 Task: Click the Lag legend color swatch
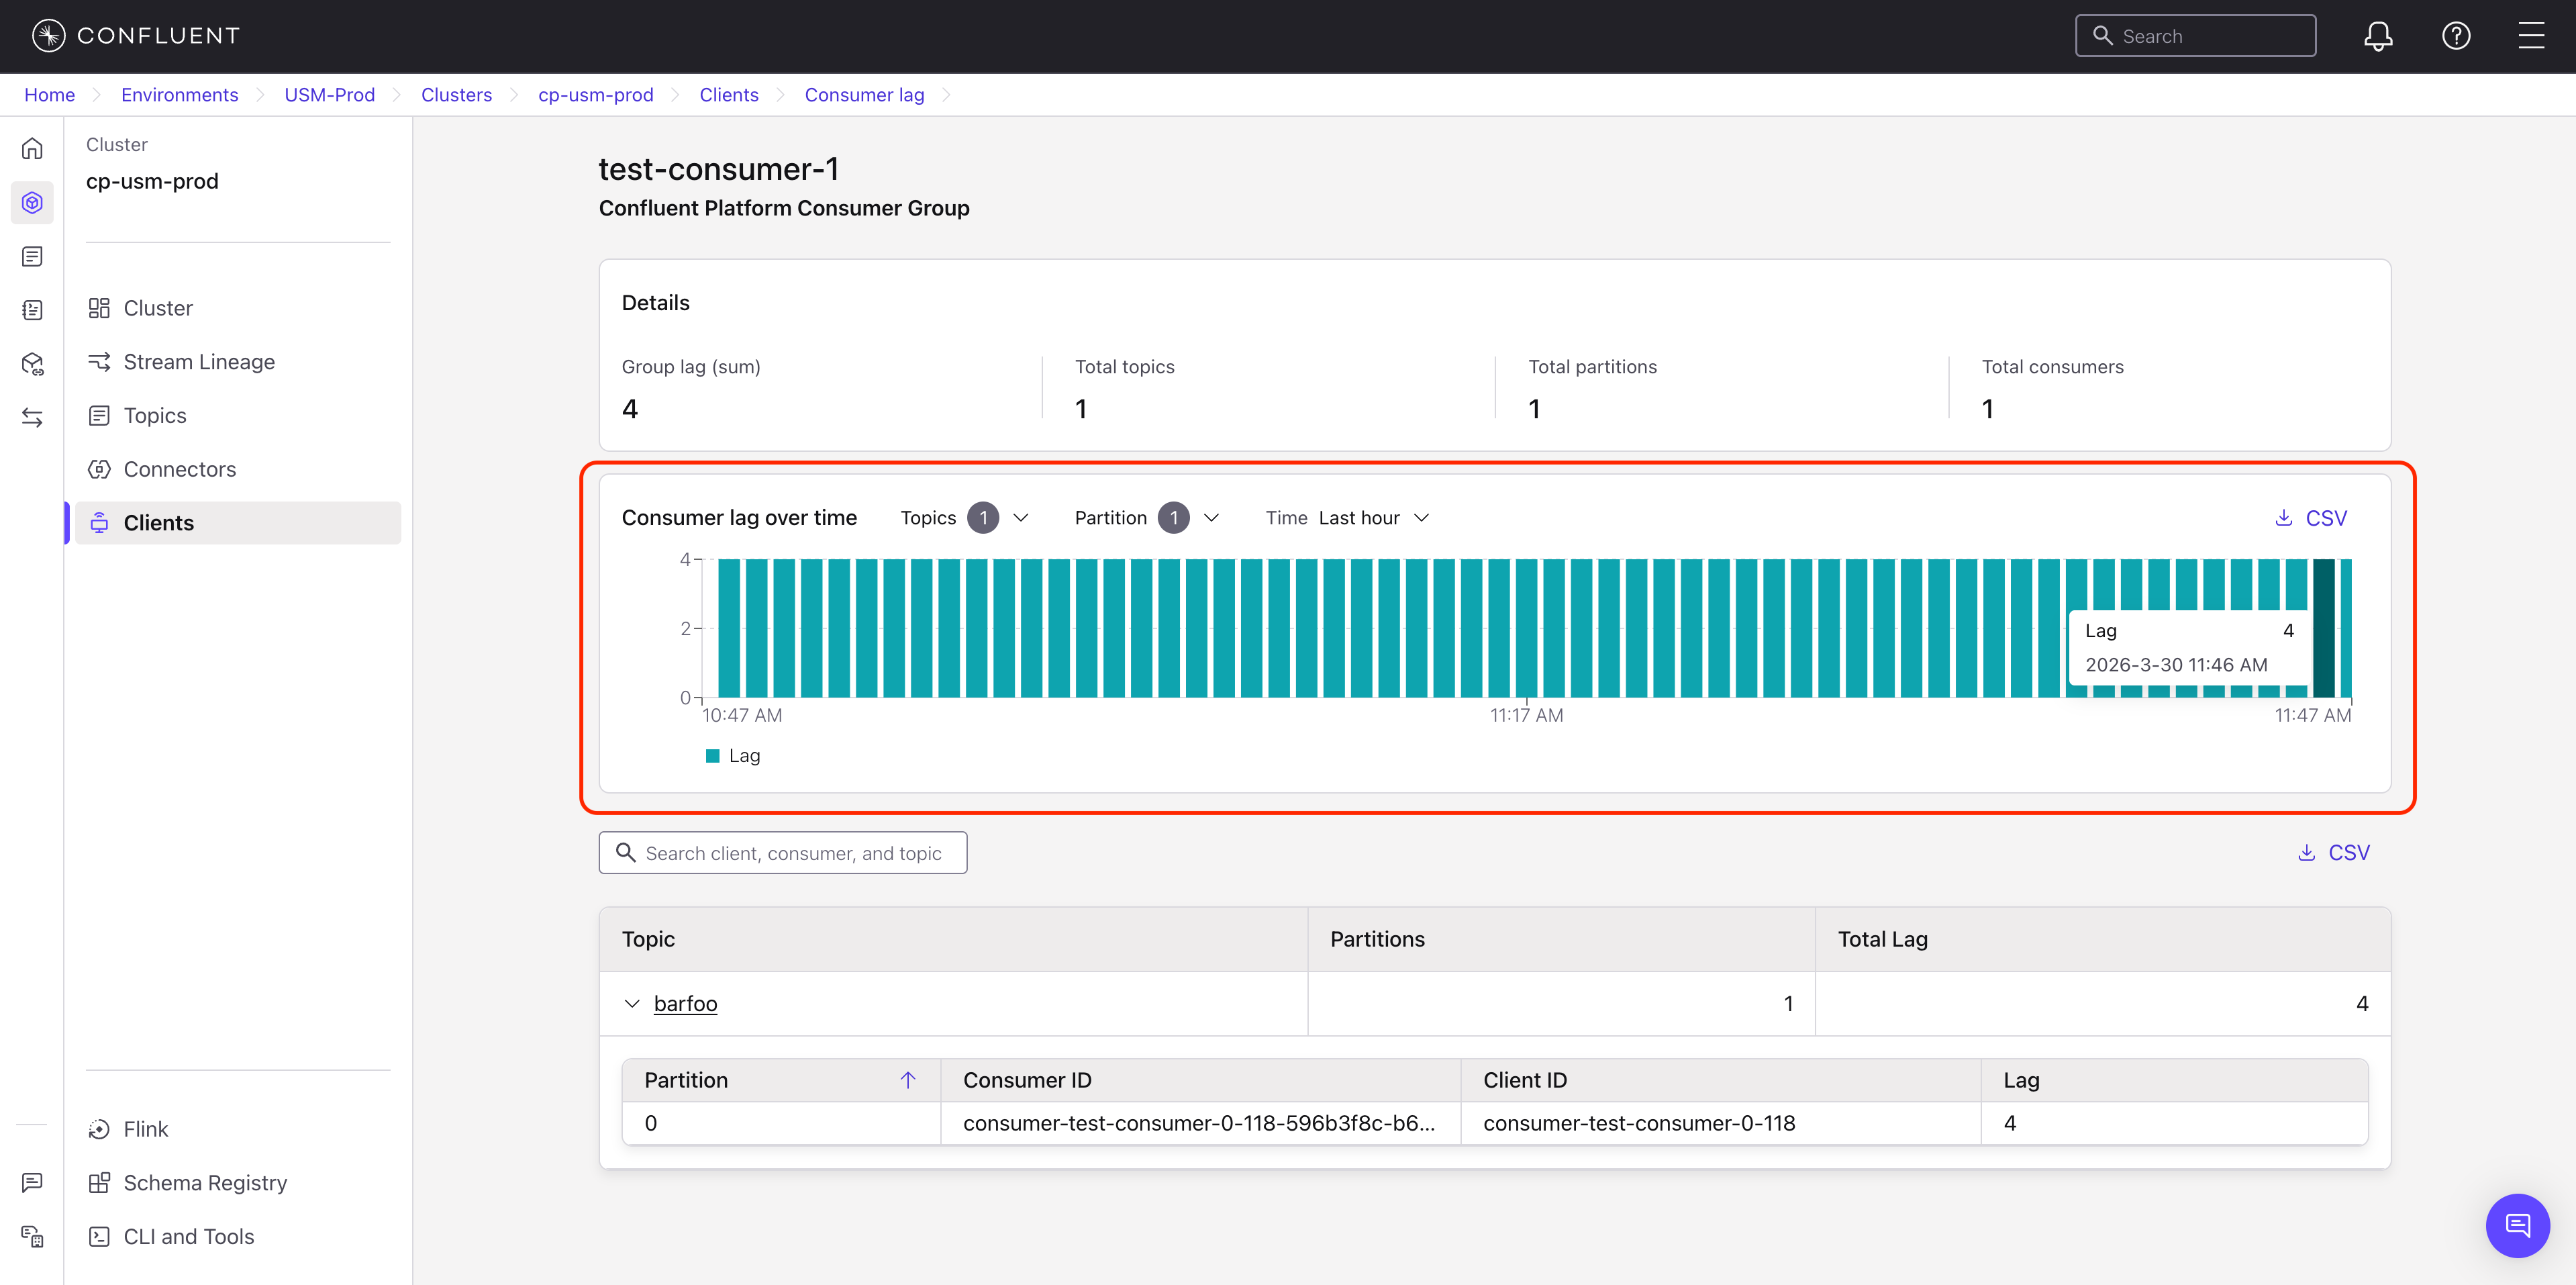coord(713,755)
